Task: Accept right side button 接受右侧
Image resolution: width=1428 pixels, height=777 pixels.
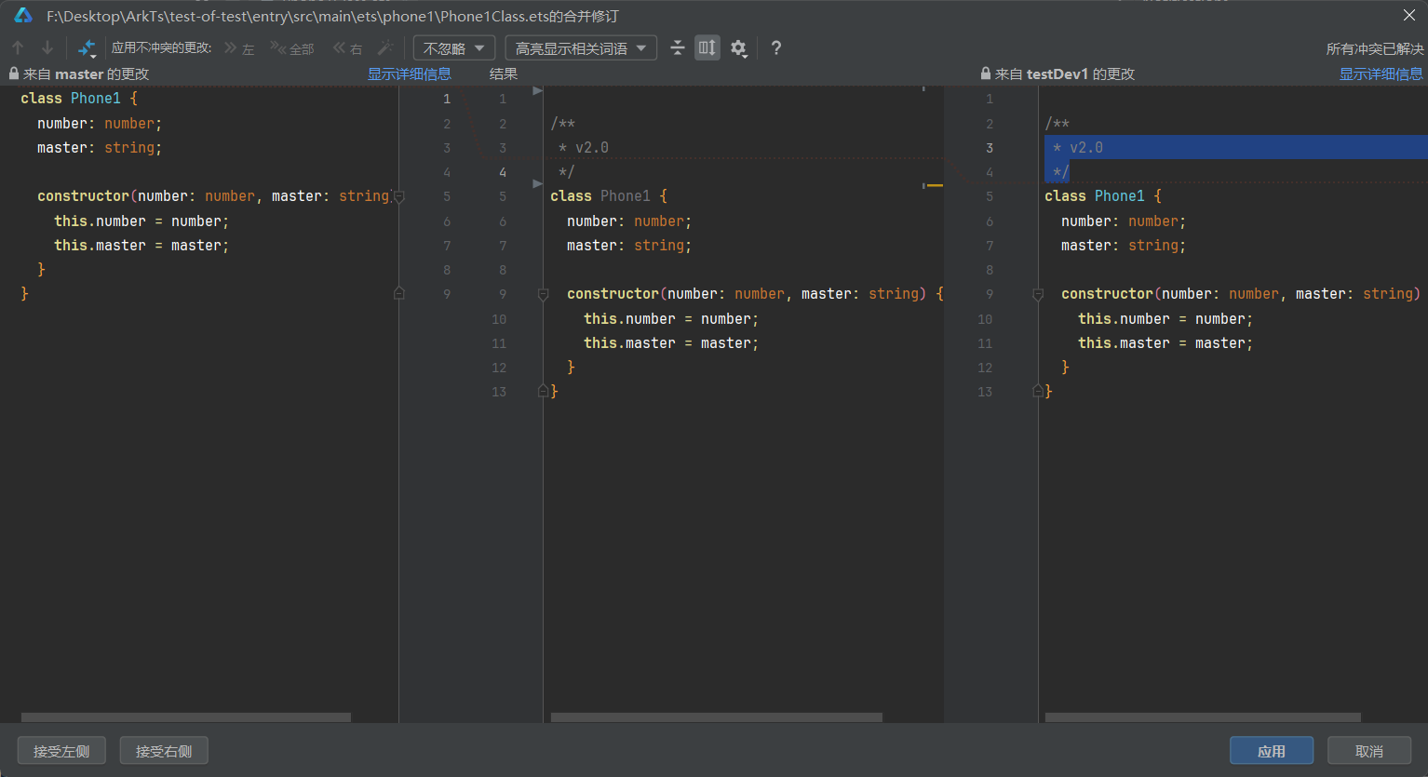Action: (x=164, y=751)
